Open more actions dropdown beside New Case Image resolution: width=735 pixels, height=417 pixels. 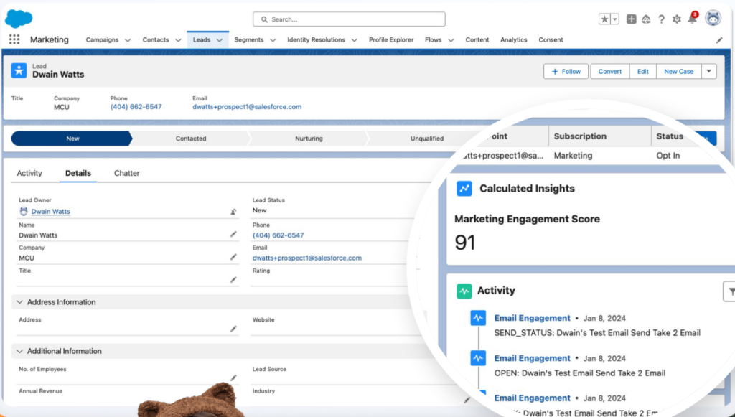[x=708, y=71]
